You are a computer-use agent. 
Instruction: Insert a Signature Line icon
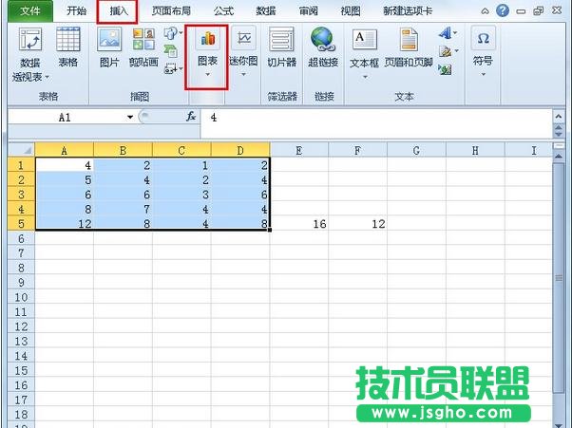point(445,51)
